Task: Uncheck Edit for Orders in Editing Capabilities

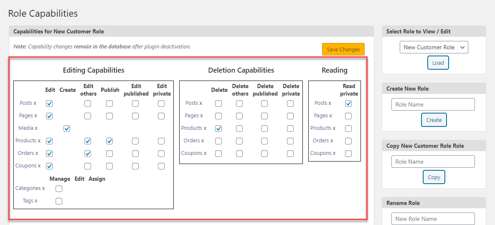Action: (x=50, y=154)
